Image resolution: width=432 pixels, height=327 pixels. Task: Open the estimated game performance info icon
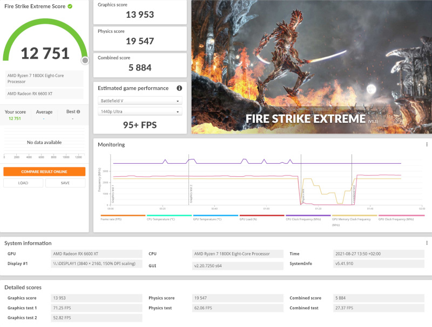(179, 88)
